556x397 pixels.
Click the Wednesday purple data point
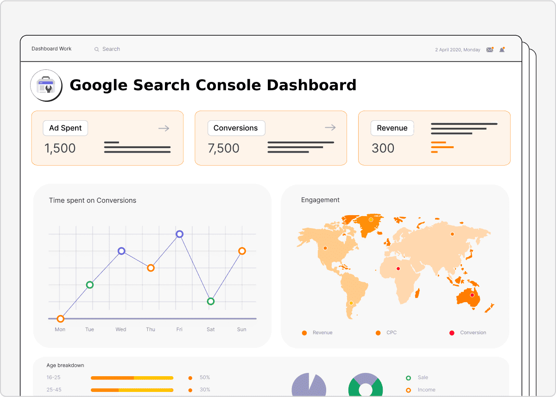tap(121, 251)
